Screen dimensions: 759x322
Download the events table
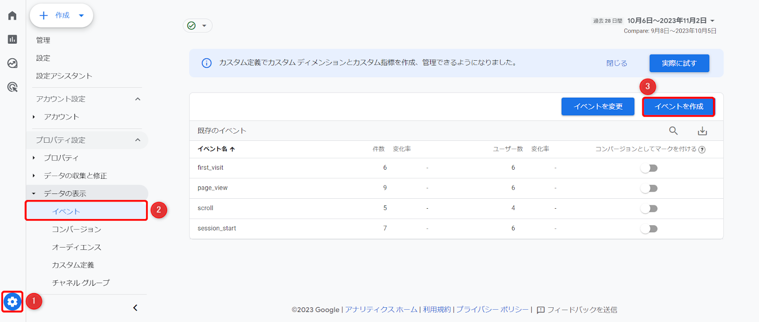click(x=702, y=131)
